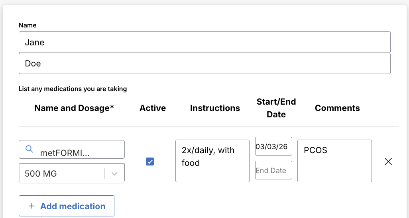The image size is (409, 218).
Task: Open the 500 MG dosage dropdown
Action: pos(62,173)
